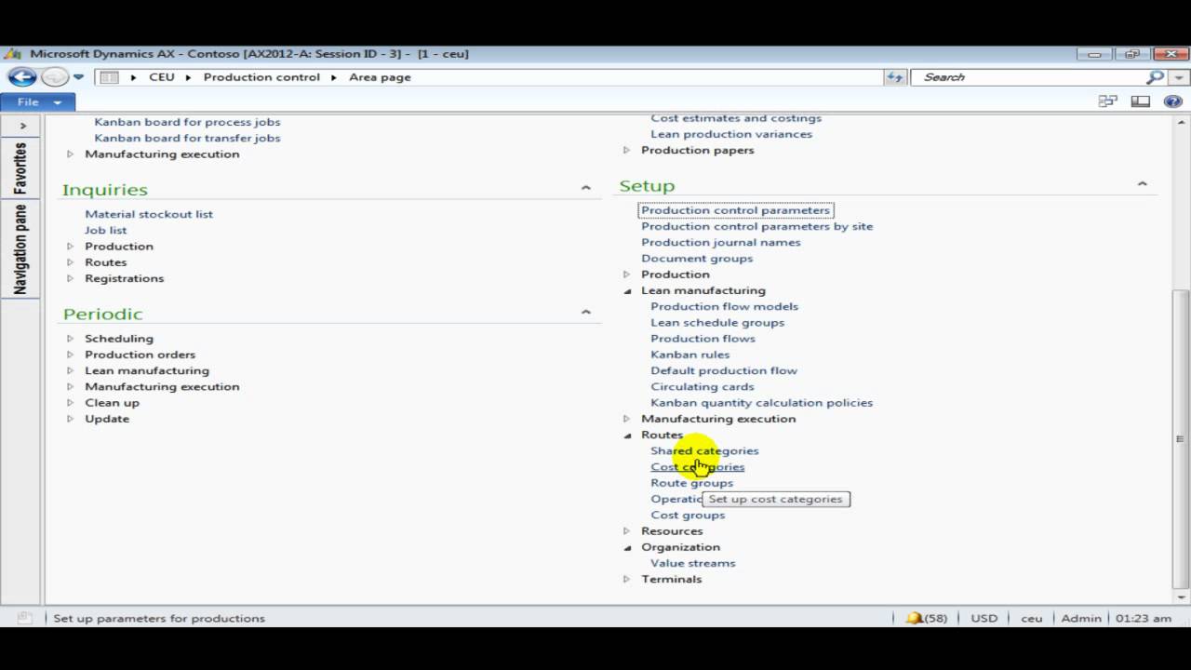This screenshot has width=1191, height=670.
Task: Click the refresh icon in address bar
Action: pos(895,77)
